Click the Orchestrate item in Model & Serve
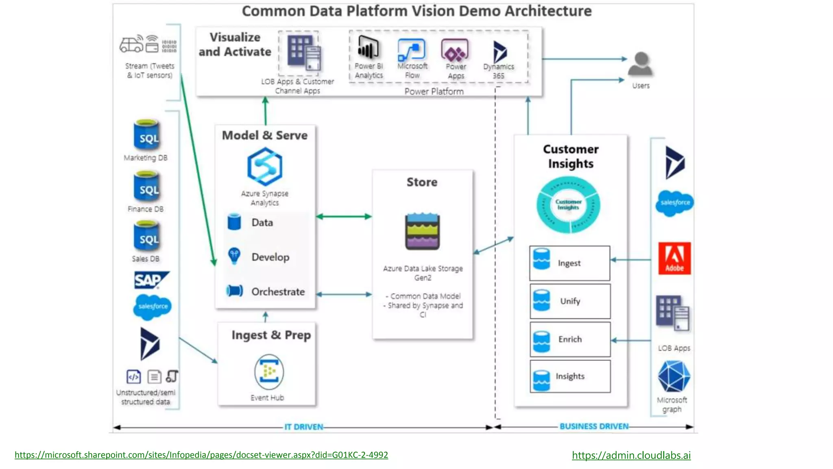 click(277, 291)
